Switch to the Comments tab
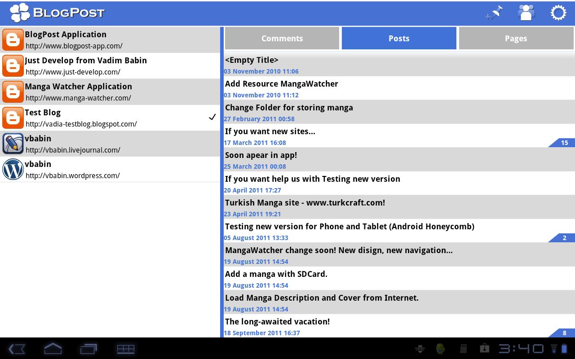Viewport: 575px width, 359px height. (x=282, y=38)
